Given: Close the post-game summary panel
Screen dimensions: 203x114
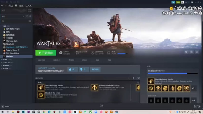Looking at the screenshot, I should pyautogui.click(x=139, y=78).
